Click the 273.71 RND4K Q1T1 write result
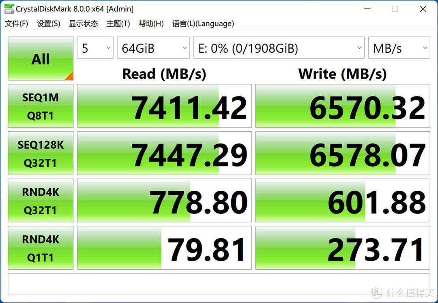Viewport: 438px width, 303px height. tap(343, 248)
